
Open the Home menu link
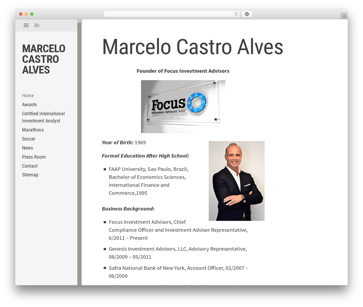(28, 95)
